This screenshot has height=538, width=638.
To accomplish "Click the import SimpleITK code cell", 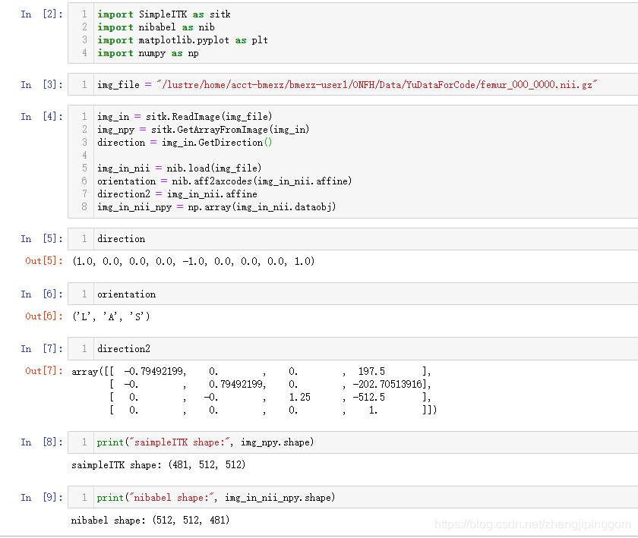I will (352, 33).
